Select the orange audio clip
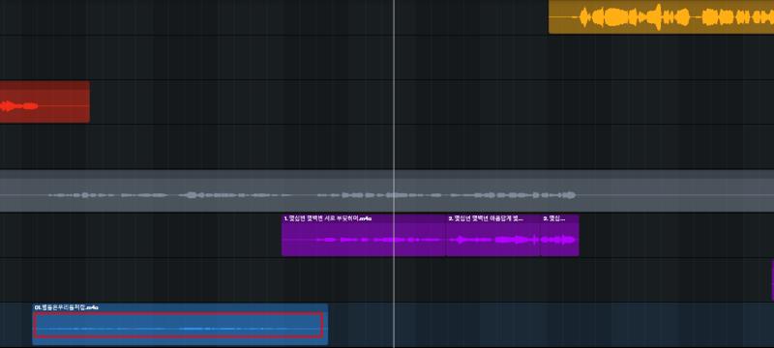 (662, 16)
